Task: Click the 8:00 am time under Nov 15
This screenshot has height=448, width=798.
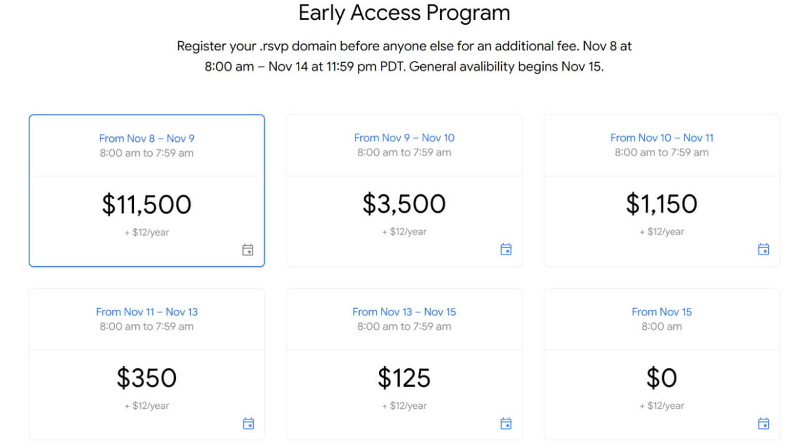Action: (661, 326)
